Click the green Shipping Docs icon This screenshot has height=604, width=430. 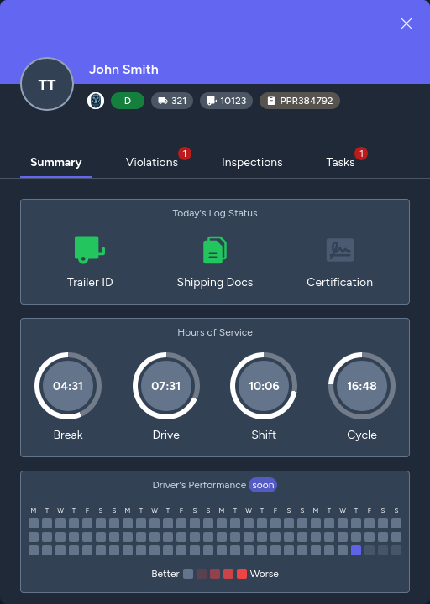click(215, 250)
